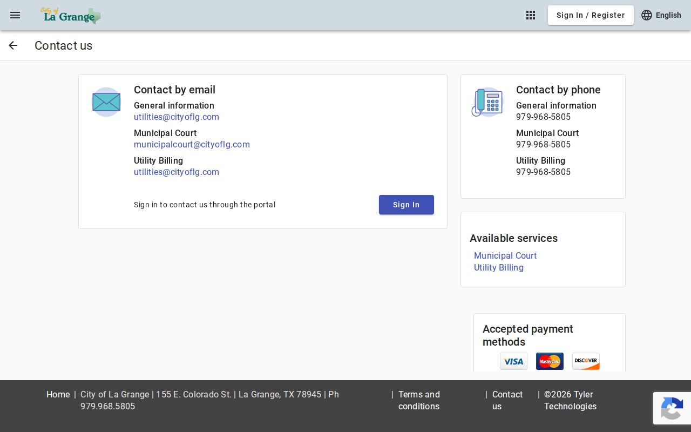
Task: Go back using the arrow icon
Action: click(13, 46)
